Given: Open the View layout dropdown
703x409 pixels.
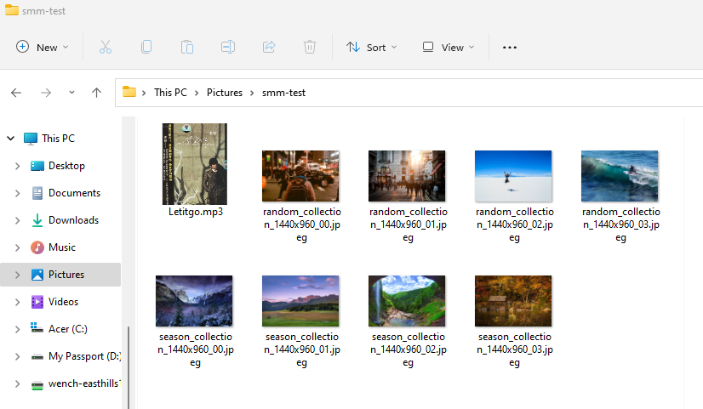Looking at the screenshot, I should [449, 47].
